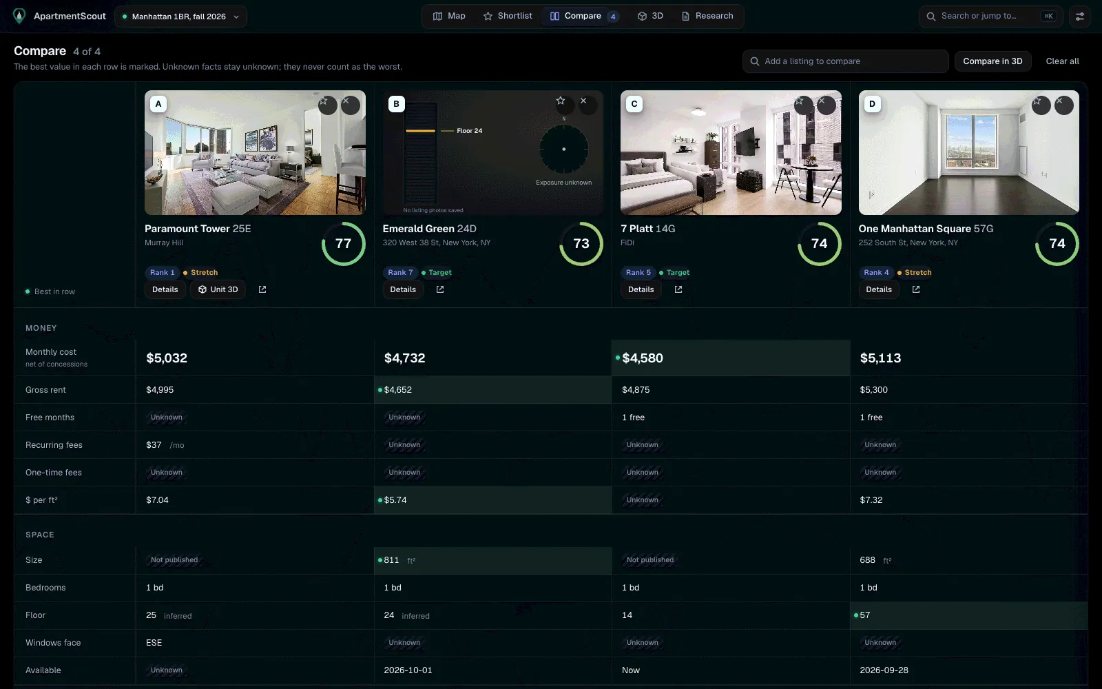Image resolution: width=1102 pixels, height=689 pixels.
Task: Open Paramount Tower listing external link icon
Action: coord(262,289)
